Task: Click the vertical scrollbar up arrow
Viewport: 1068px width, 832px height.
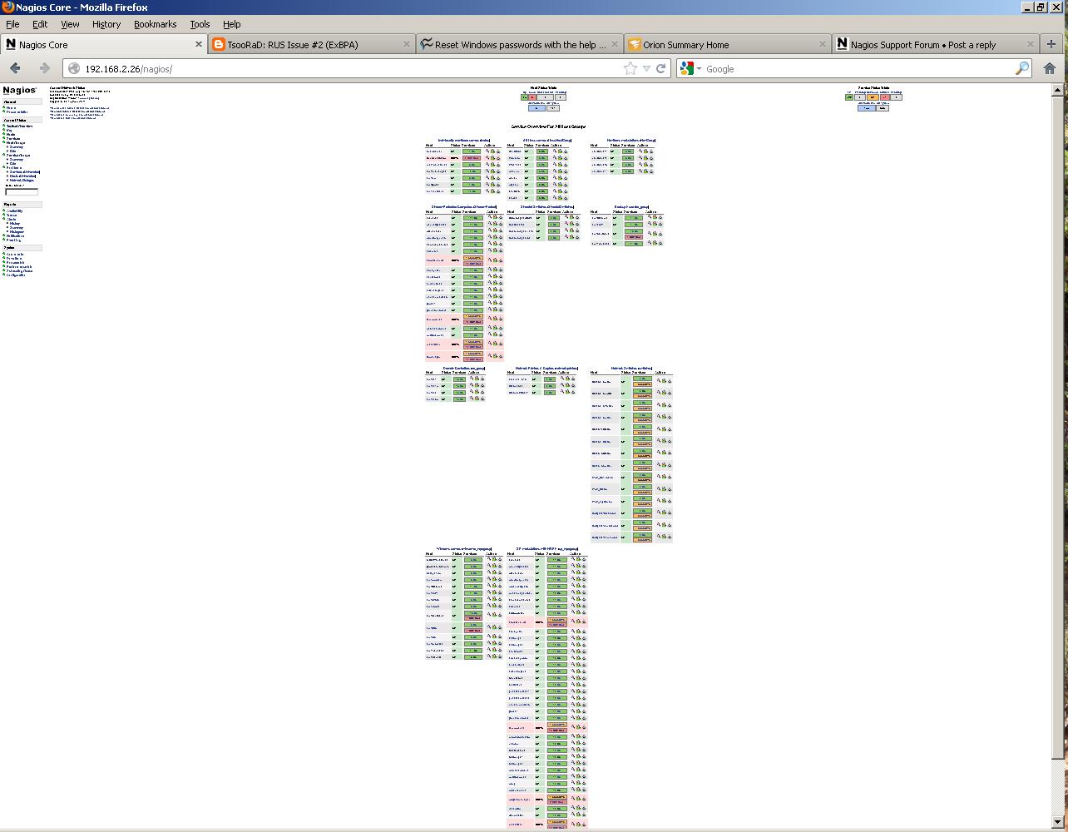Action: (1061, 88)
